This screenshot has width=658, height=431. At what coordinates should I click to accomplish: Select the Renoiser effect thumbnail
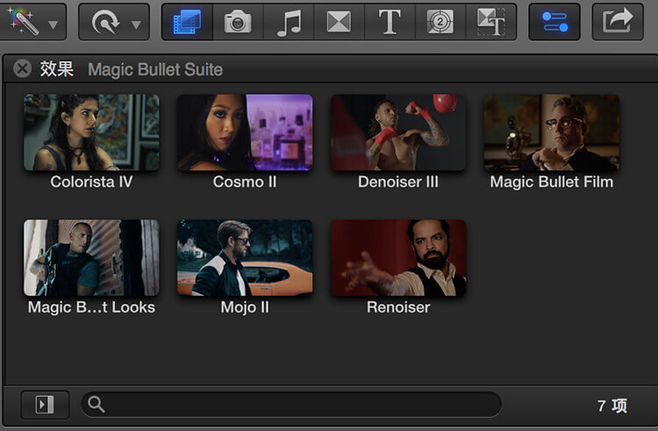click(398, 258)
